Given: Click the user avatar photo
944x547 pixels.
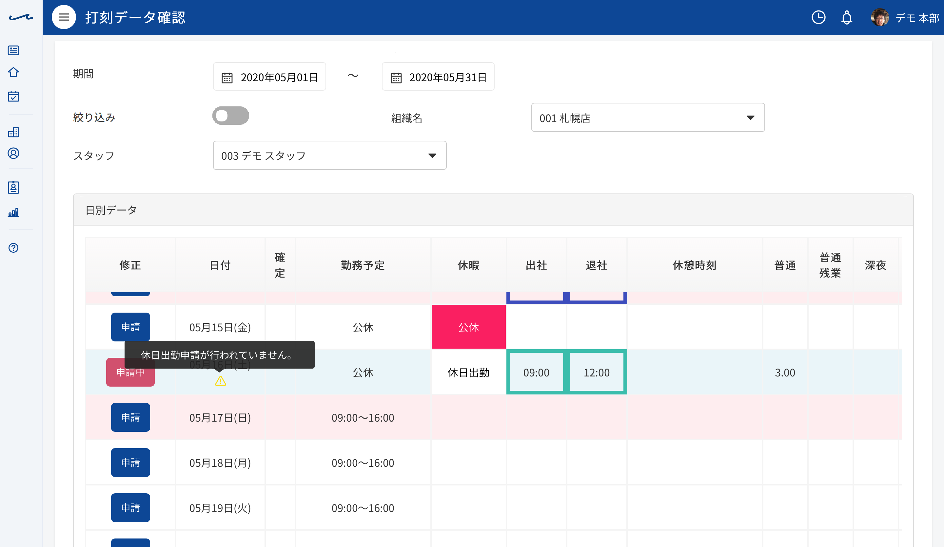Looking at the screenshot, I should 879,17.
